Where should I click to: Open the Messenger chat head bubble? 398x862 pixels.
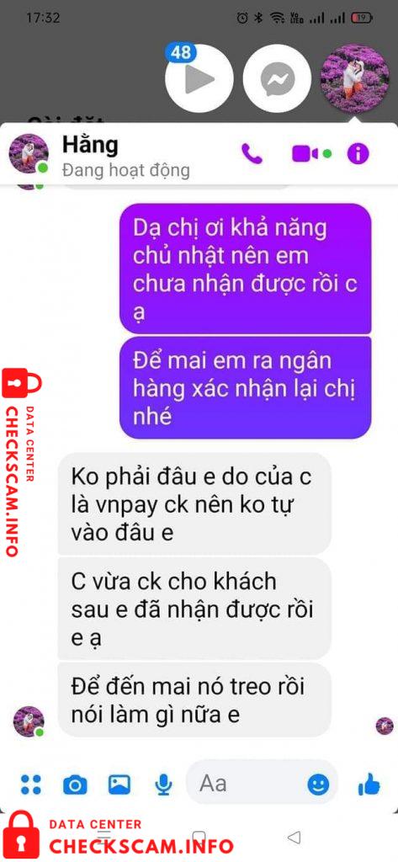pyautogui.click(x=277, y=78)
